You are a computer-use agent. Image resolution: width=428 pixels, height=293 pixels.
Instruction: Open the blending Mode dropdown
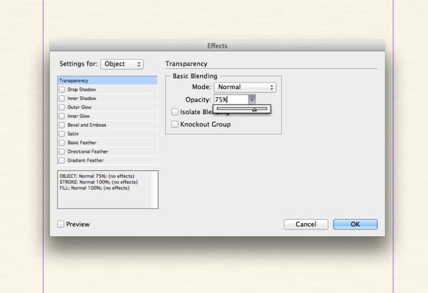[245, 87]
